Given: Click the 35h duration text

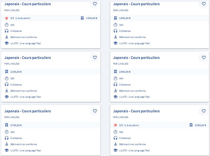Looking at the screenshot, I should 12,78.
